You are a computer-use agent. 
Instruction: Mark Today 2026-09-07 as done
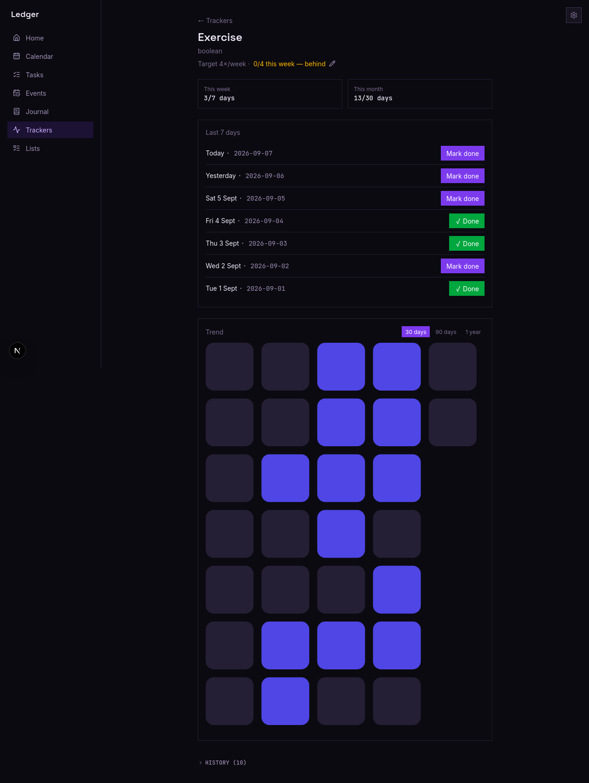(x=462, y=153)
